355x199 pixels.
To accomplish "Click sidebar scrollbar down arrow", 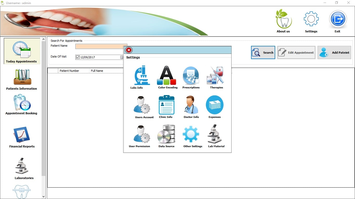I will click(x=43, y=197).
